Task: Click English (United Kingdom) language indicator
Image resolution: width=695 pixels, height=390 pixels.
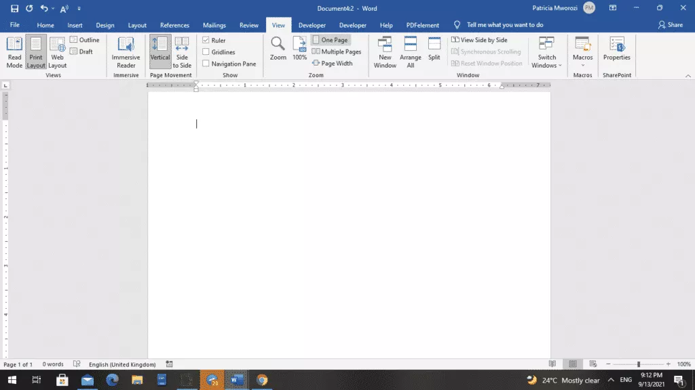Action: click(122, 364)
